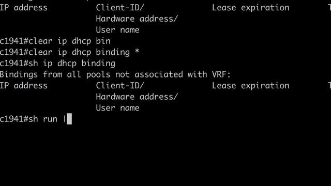Click the word 'associated' in the Bindings line

coord(159,74)
